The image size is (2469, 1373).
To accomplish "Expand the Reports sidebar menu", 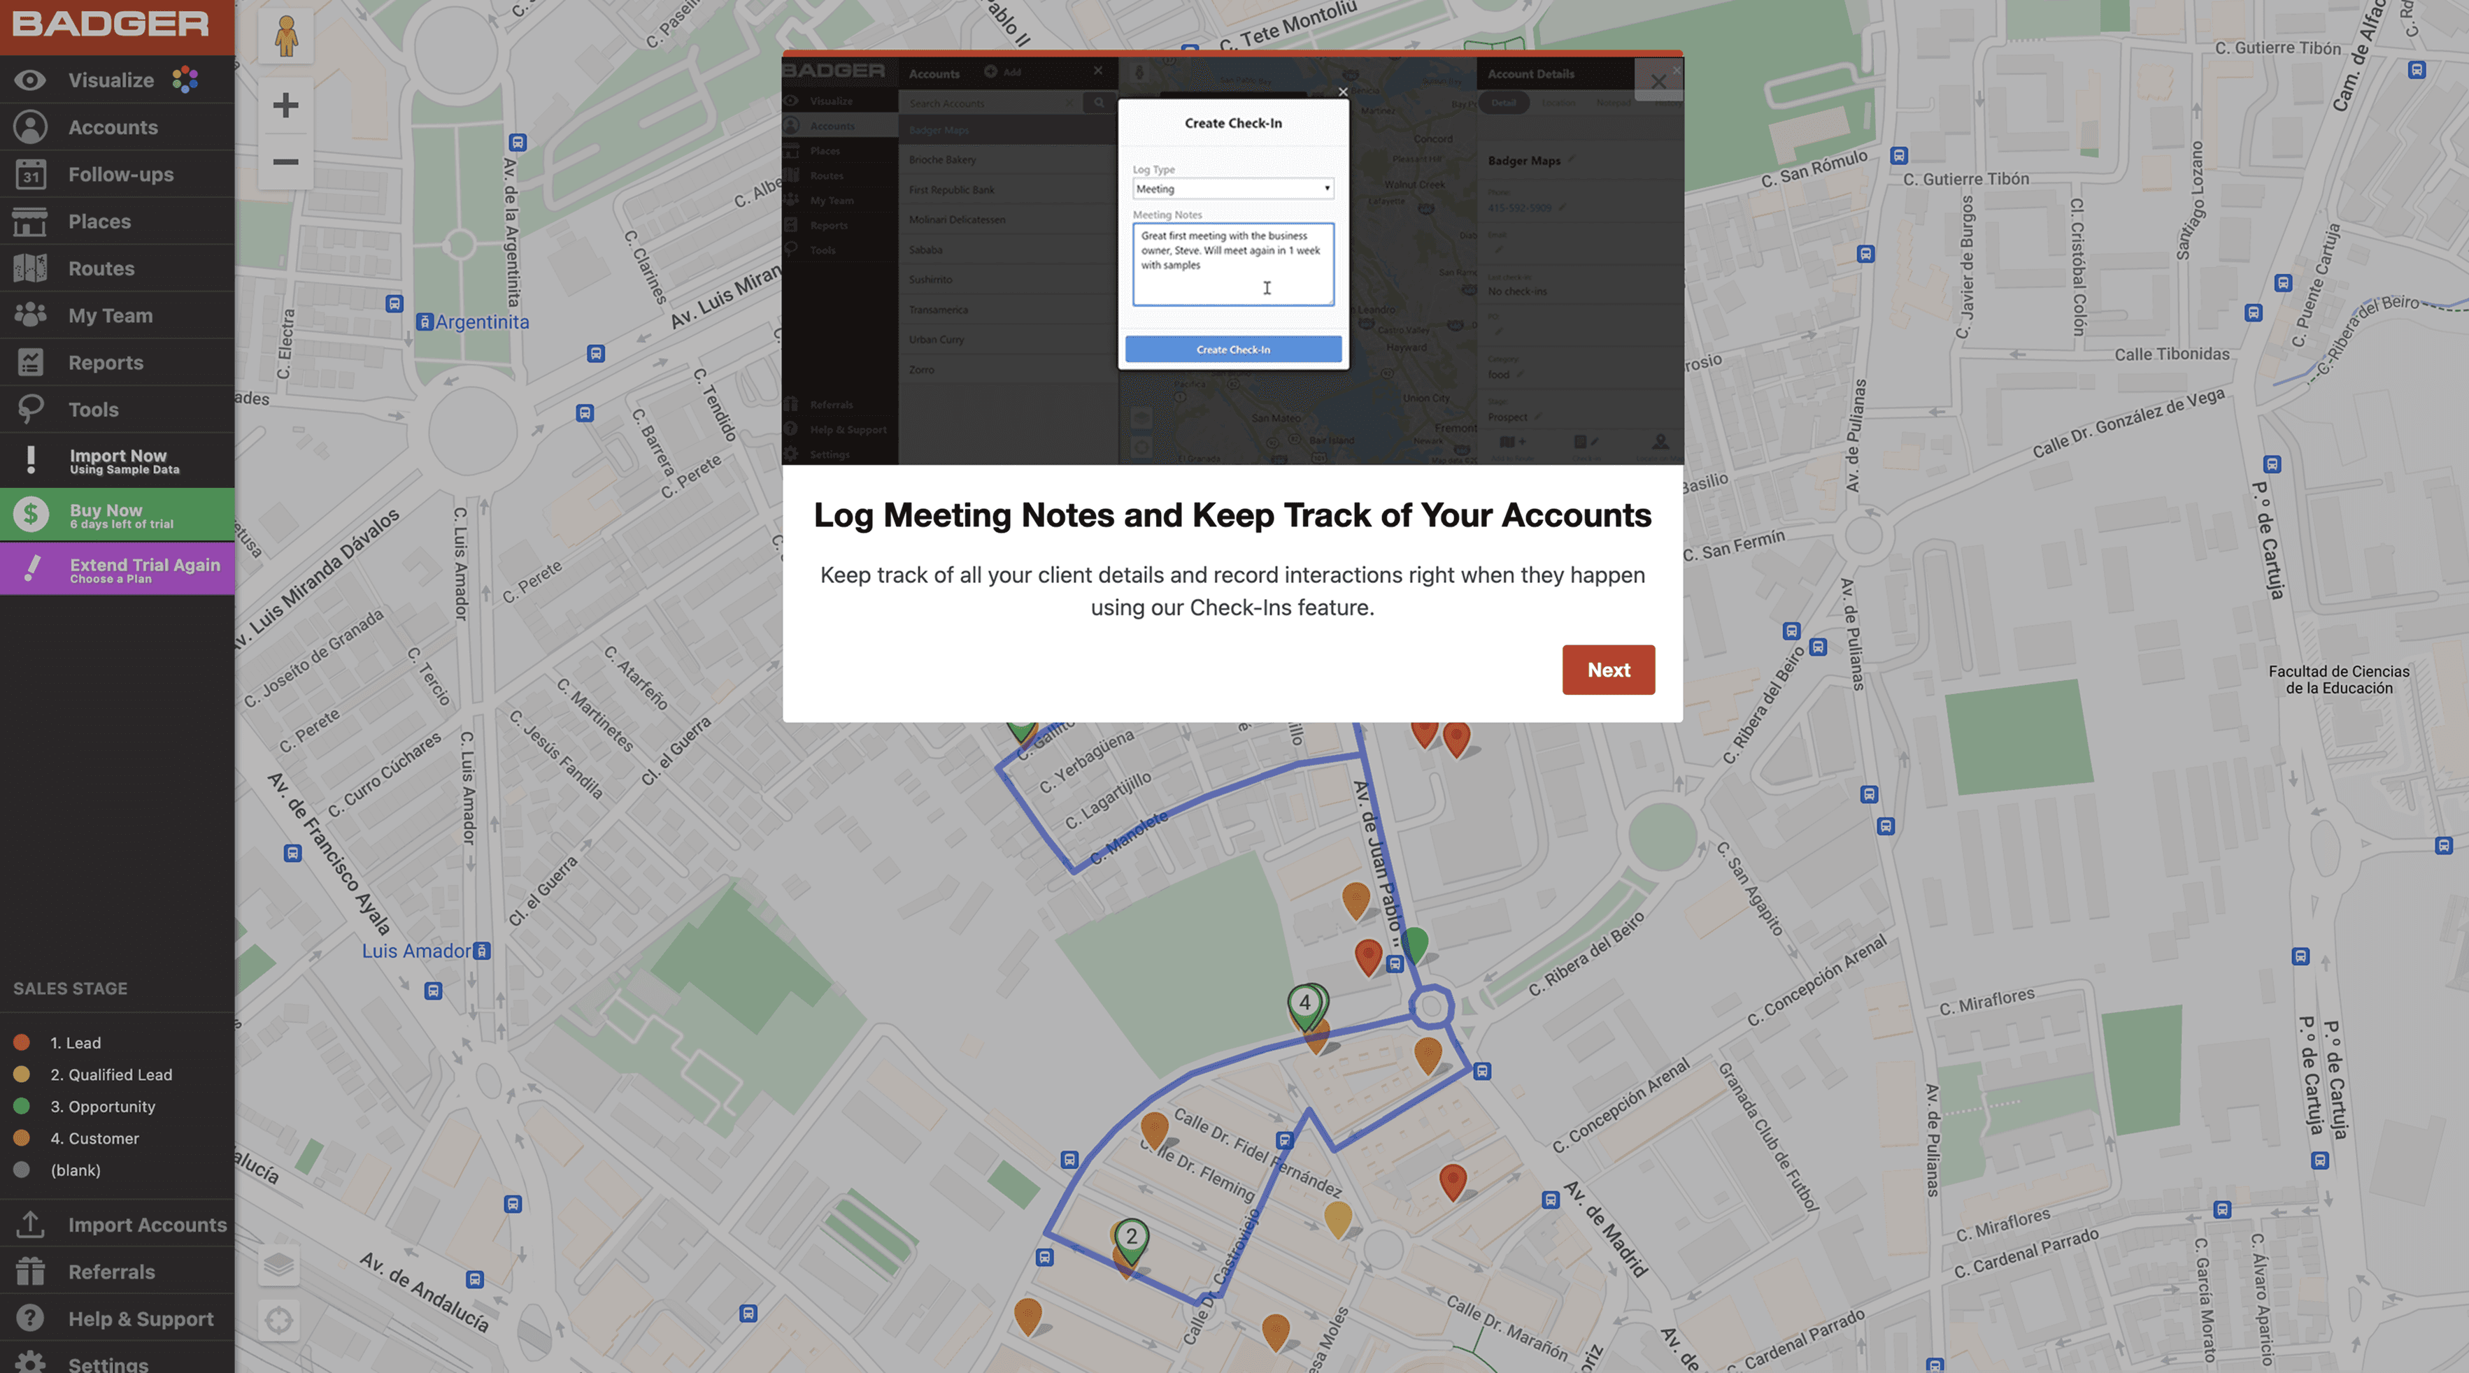I will pyautogui.click(x=106, y=362).
